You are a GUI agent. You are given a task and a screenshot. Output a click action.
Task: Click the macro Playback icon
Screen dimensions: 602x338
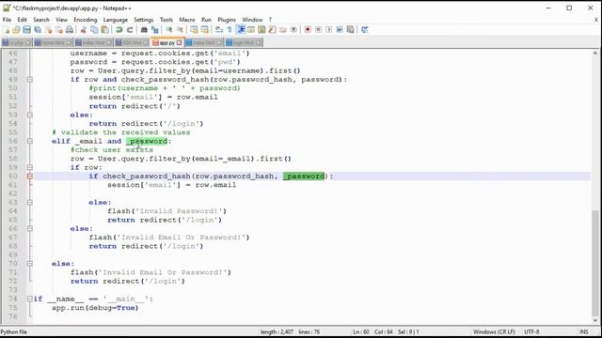(x=329, y=30)
